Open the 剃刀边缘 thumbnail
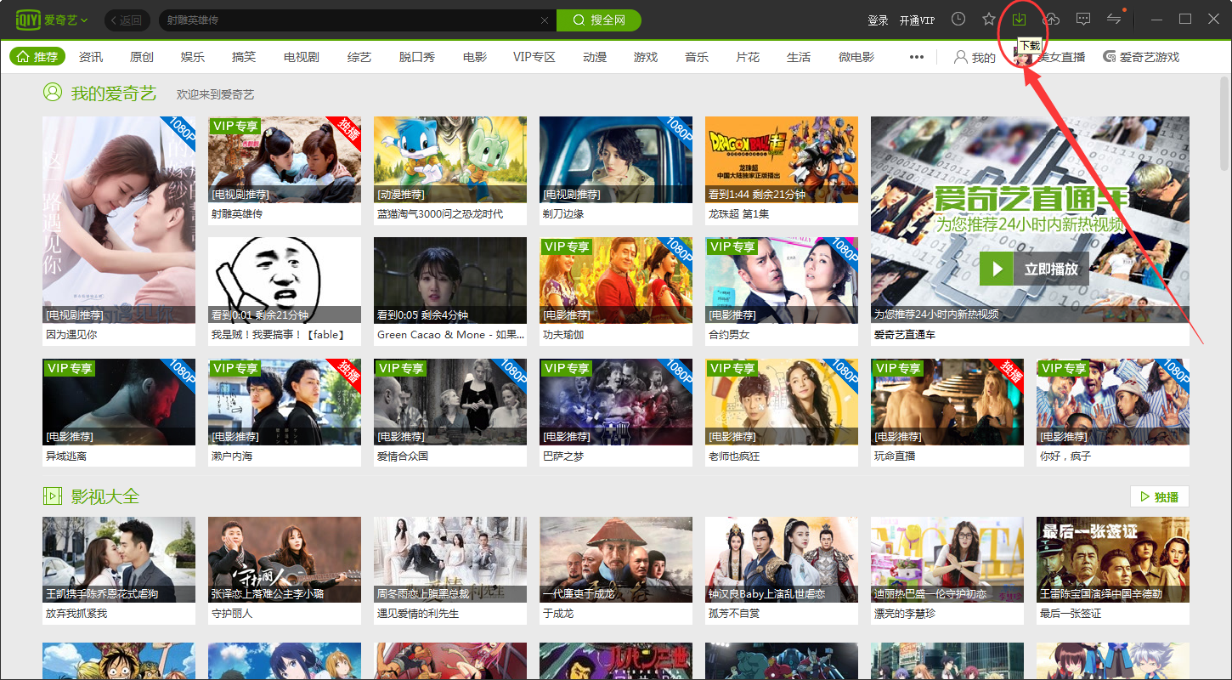The width and height of the screenshot is (1232, 680). (616, 160)
